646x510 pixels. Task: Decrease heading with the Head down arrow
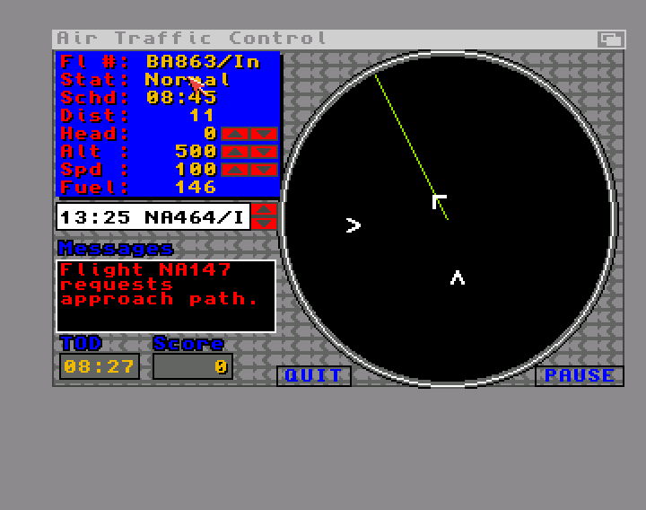pos(263,134)
